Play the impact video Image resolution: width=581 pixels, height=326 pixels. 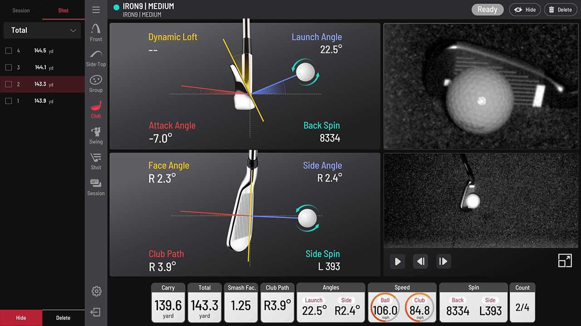pos(398,261)
